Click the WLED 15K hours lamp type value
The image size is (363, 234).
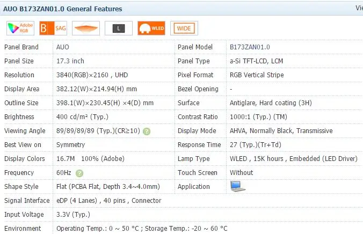pyautogui.click(x=294, y=158)
